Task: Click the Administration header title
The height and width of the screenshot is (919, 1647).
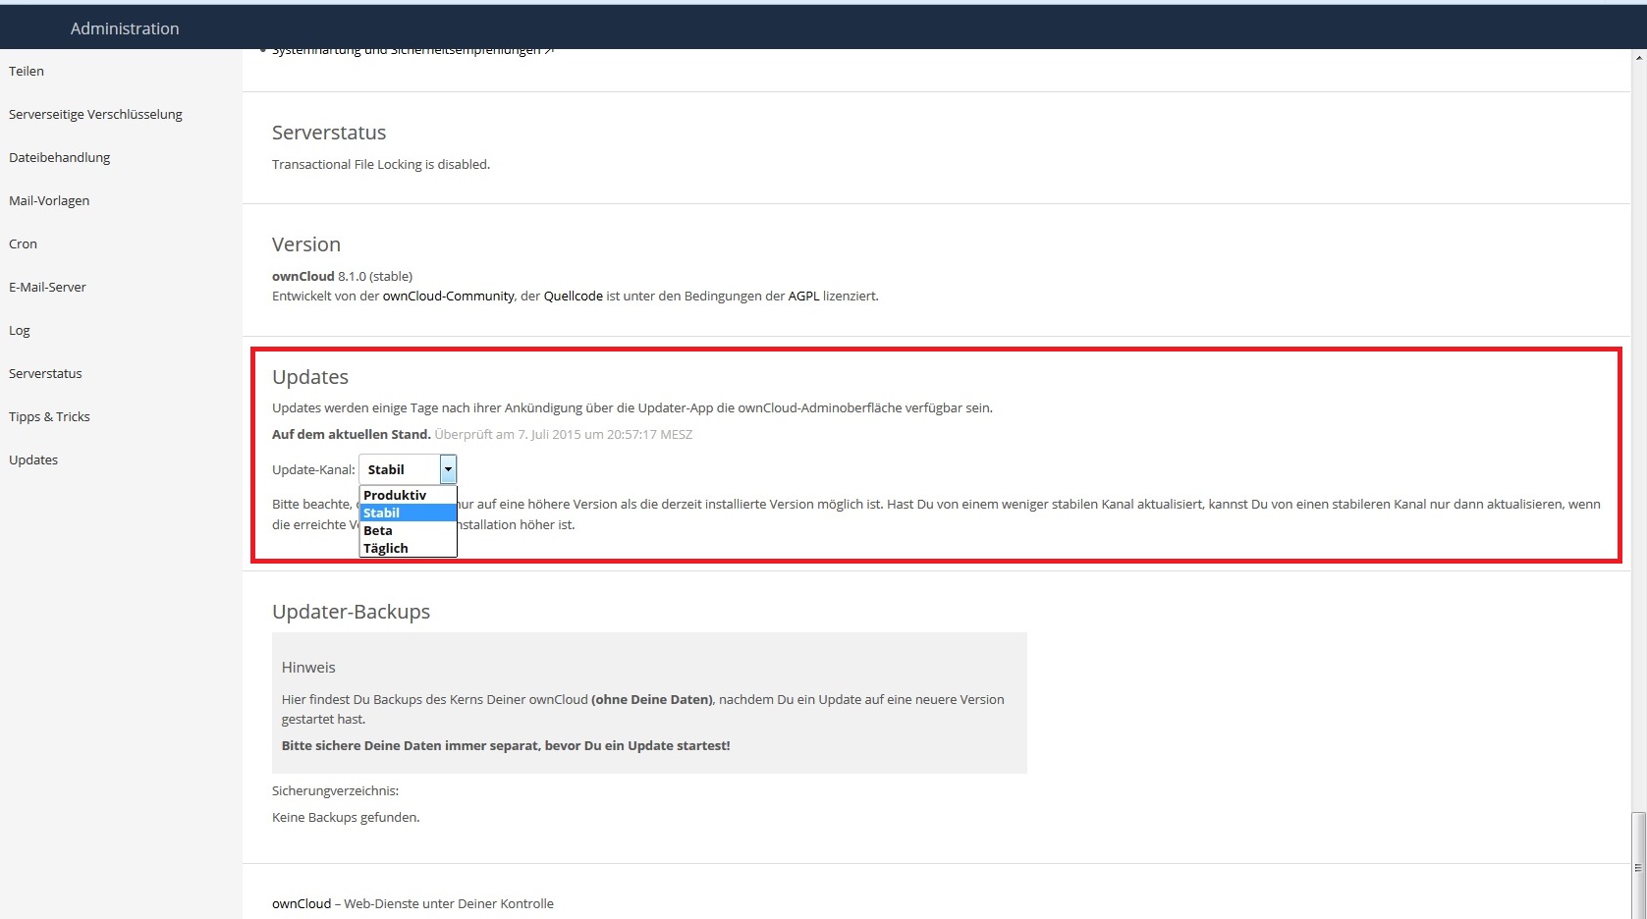Action: (x=125, y=28)
